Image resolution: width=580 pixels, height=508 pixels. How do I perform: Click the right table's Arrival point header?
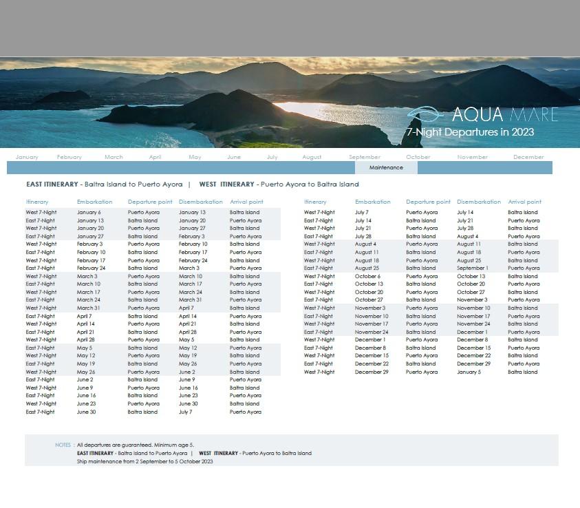[x=524, y=202]
